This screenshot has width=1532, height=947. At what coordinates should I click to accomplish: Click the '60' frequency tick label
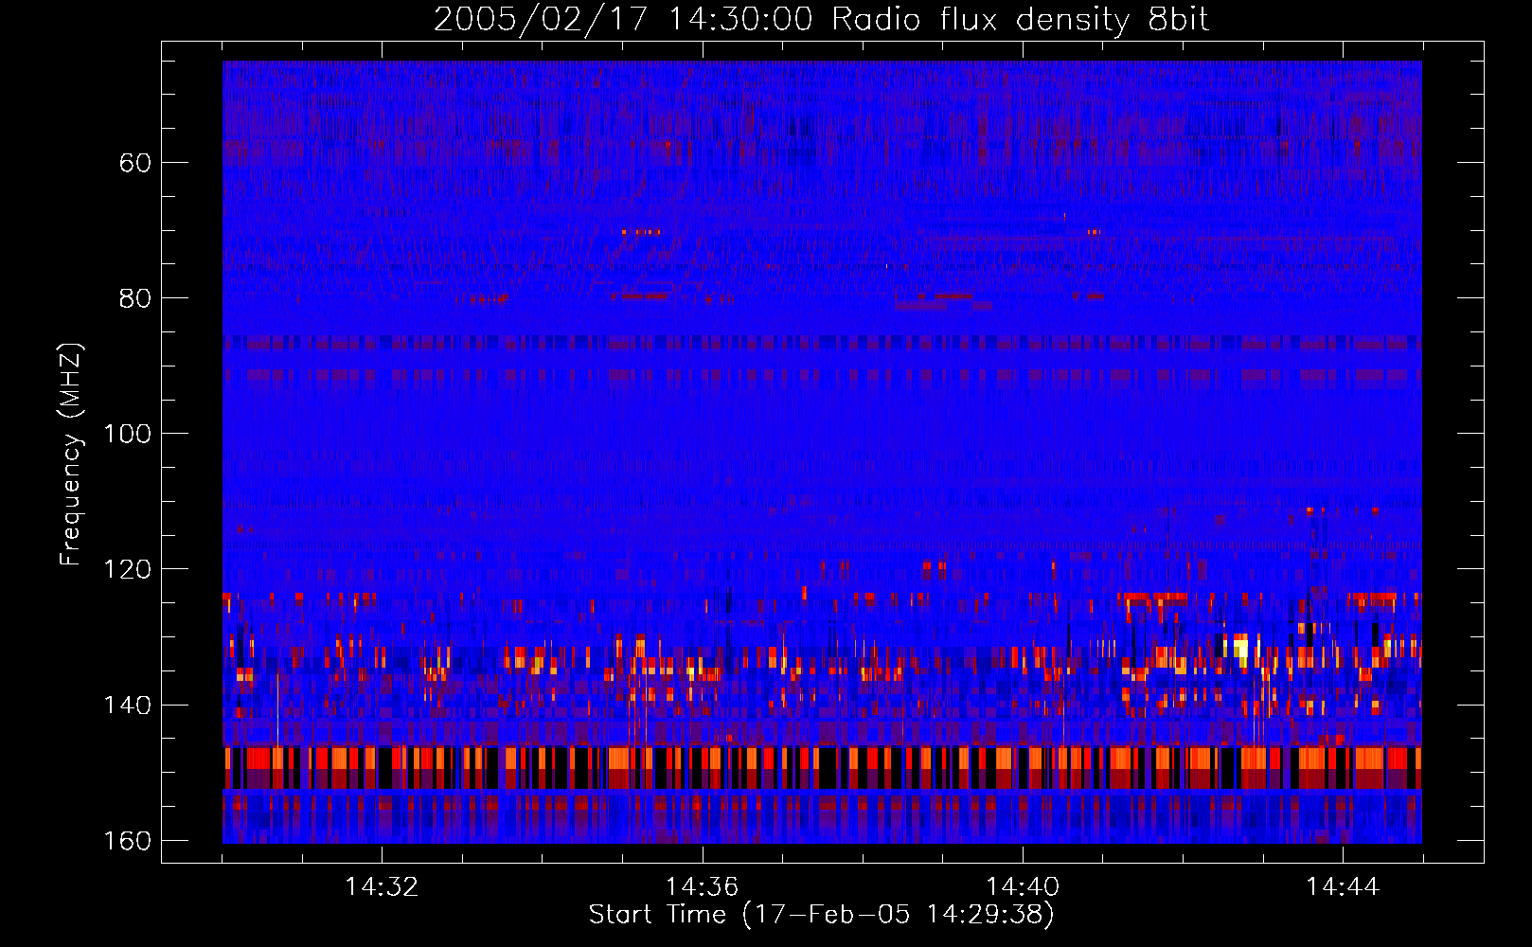pyautogui.click(x=134, y=163)
